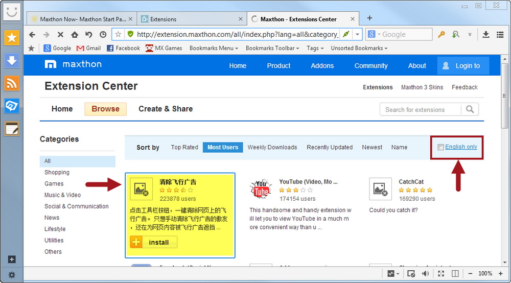
Task: Undo last closed tab
Action: 88,35
